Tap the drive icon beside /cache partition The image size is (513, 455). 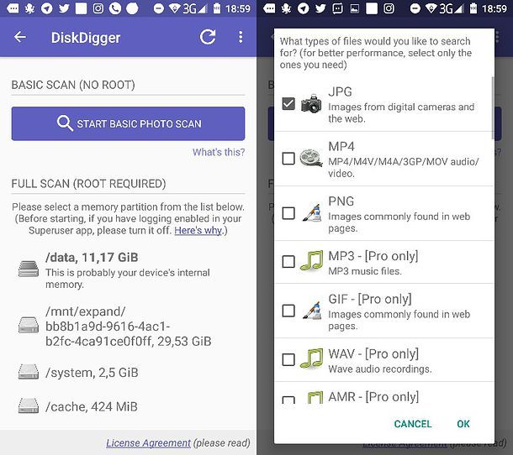coord(29,406)
